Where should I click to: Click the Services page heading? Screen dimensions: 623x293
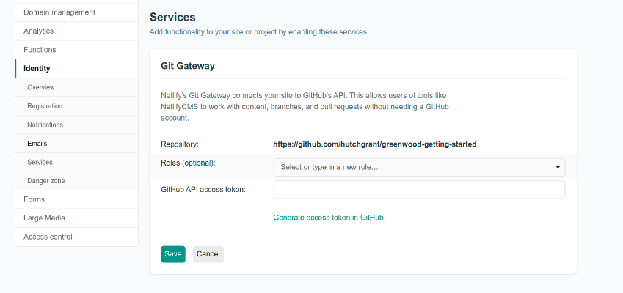coord(172,17)
